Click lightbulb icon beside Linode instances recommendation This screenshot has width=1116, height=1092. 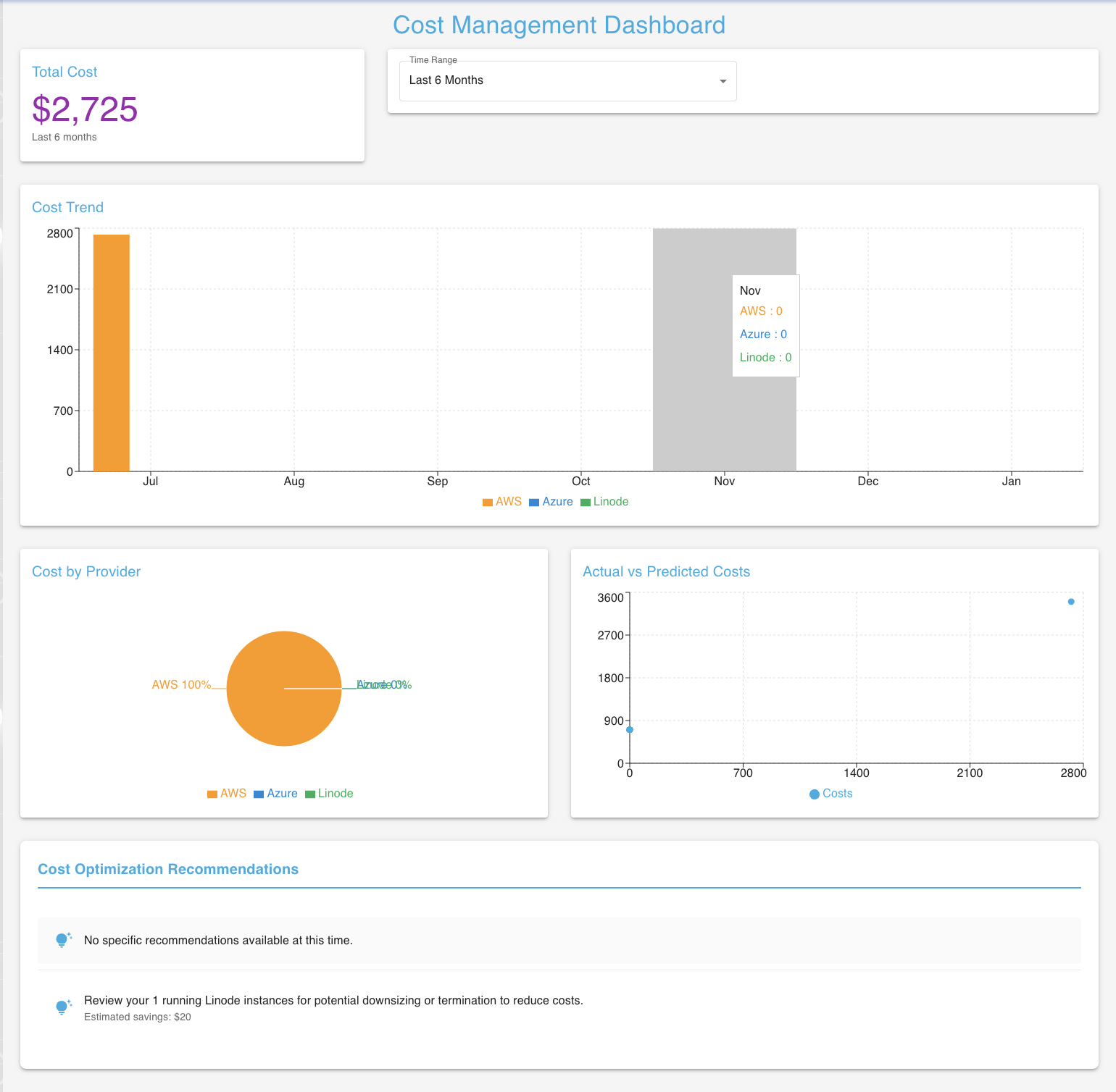pyautogui.click(x=63, y=1007)
